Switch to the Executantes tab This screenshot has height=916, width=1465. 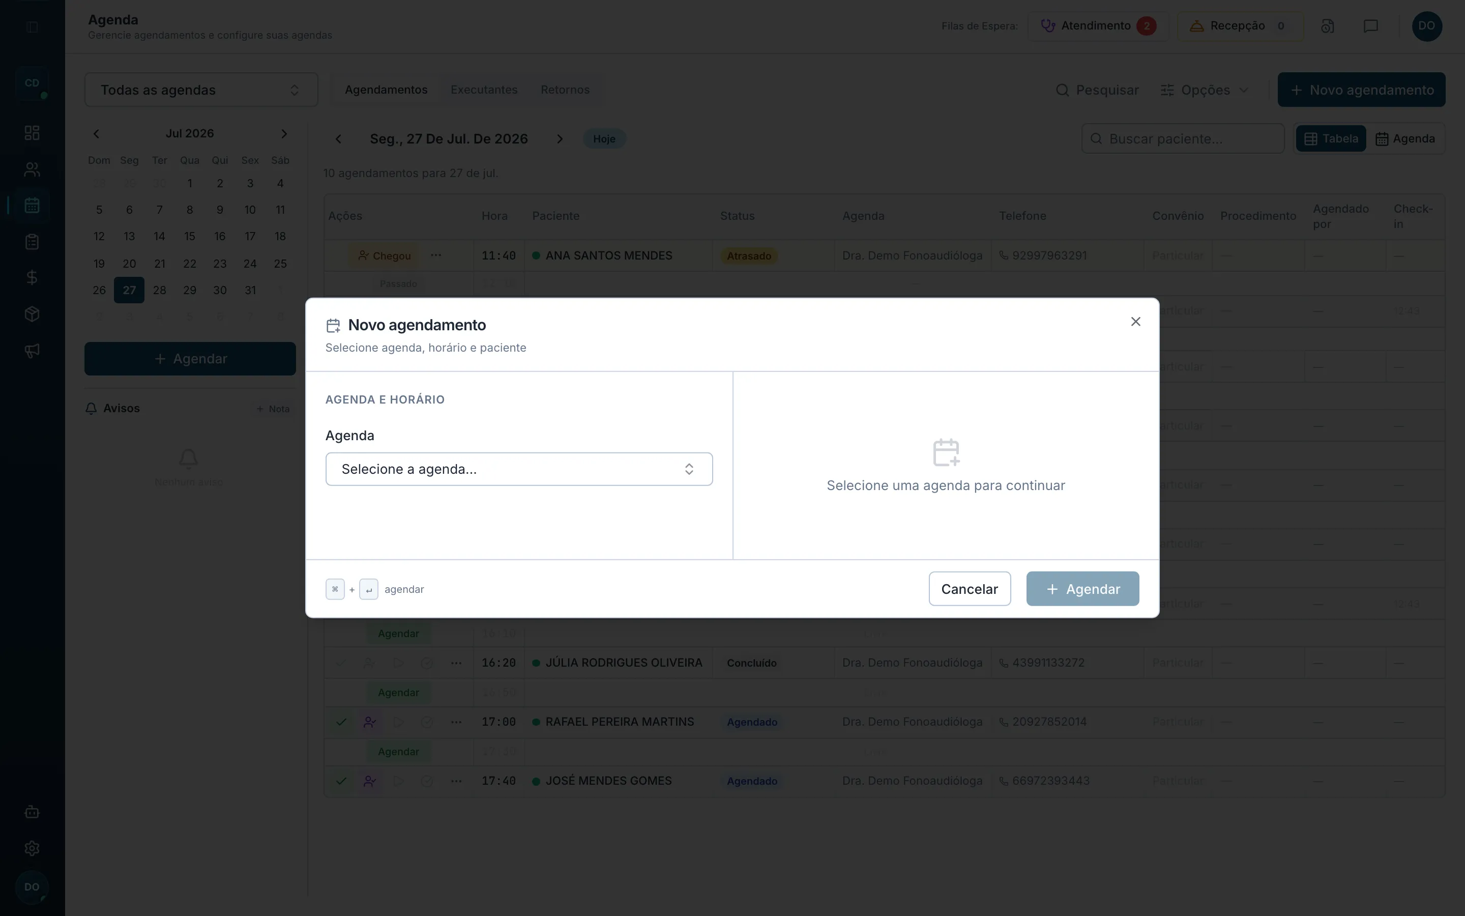tap(484, 90)
